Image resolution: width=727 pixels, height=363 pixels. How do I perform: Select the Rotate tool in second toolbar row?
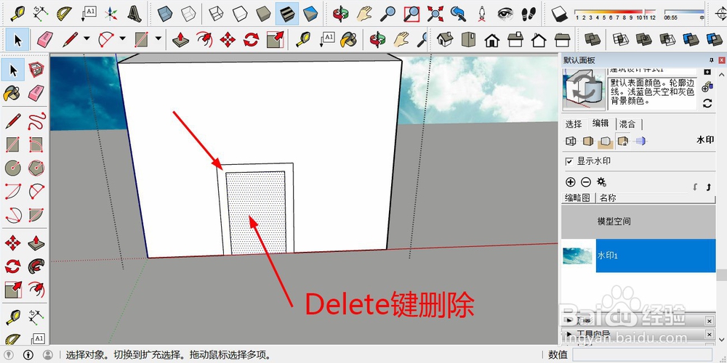(x=252, y=40)
